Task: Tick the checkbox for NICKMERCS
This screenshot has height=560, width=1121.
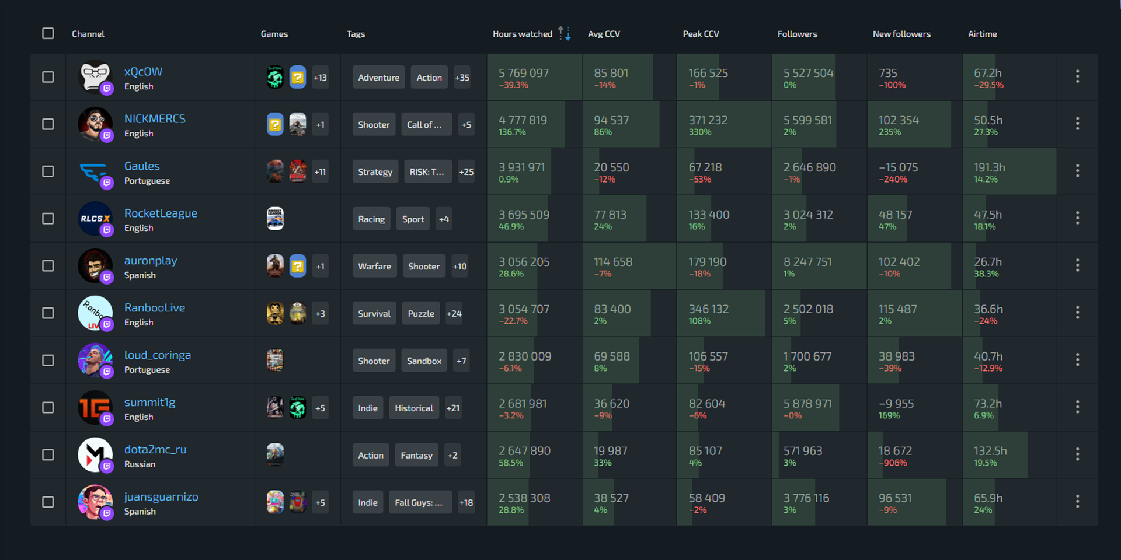Action: (x=48, y=124)
